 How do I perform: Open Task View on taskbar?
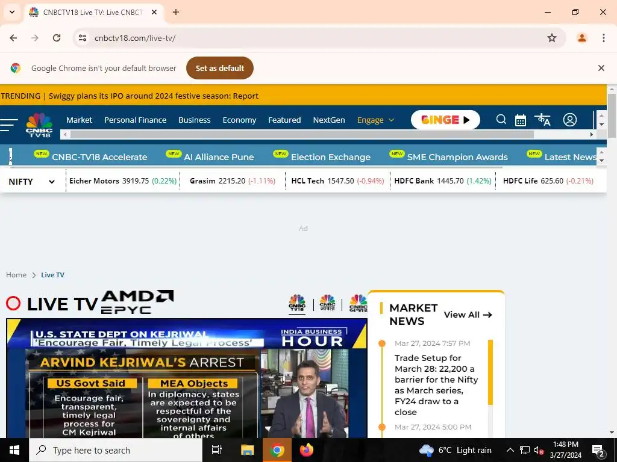tap(217, 450)
